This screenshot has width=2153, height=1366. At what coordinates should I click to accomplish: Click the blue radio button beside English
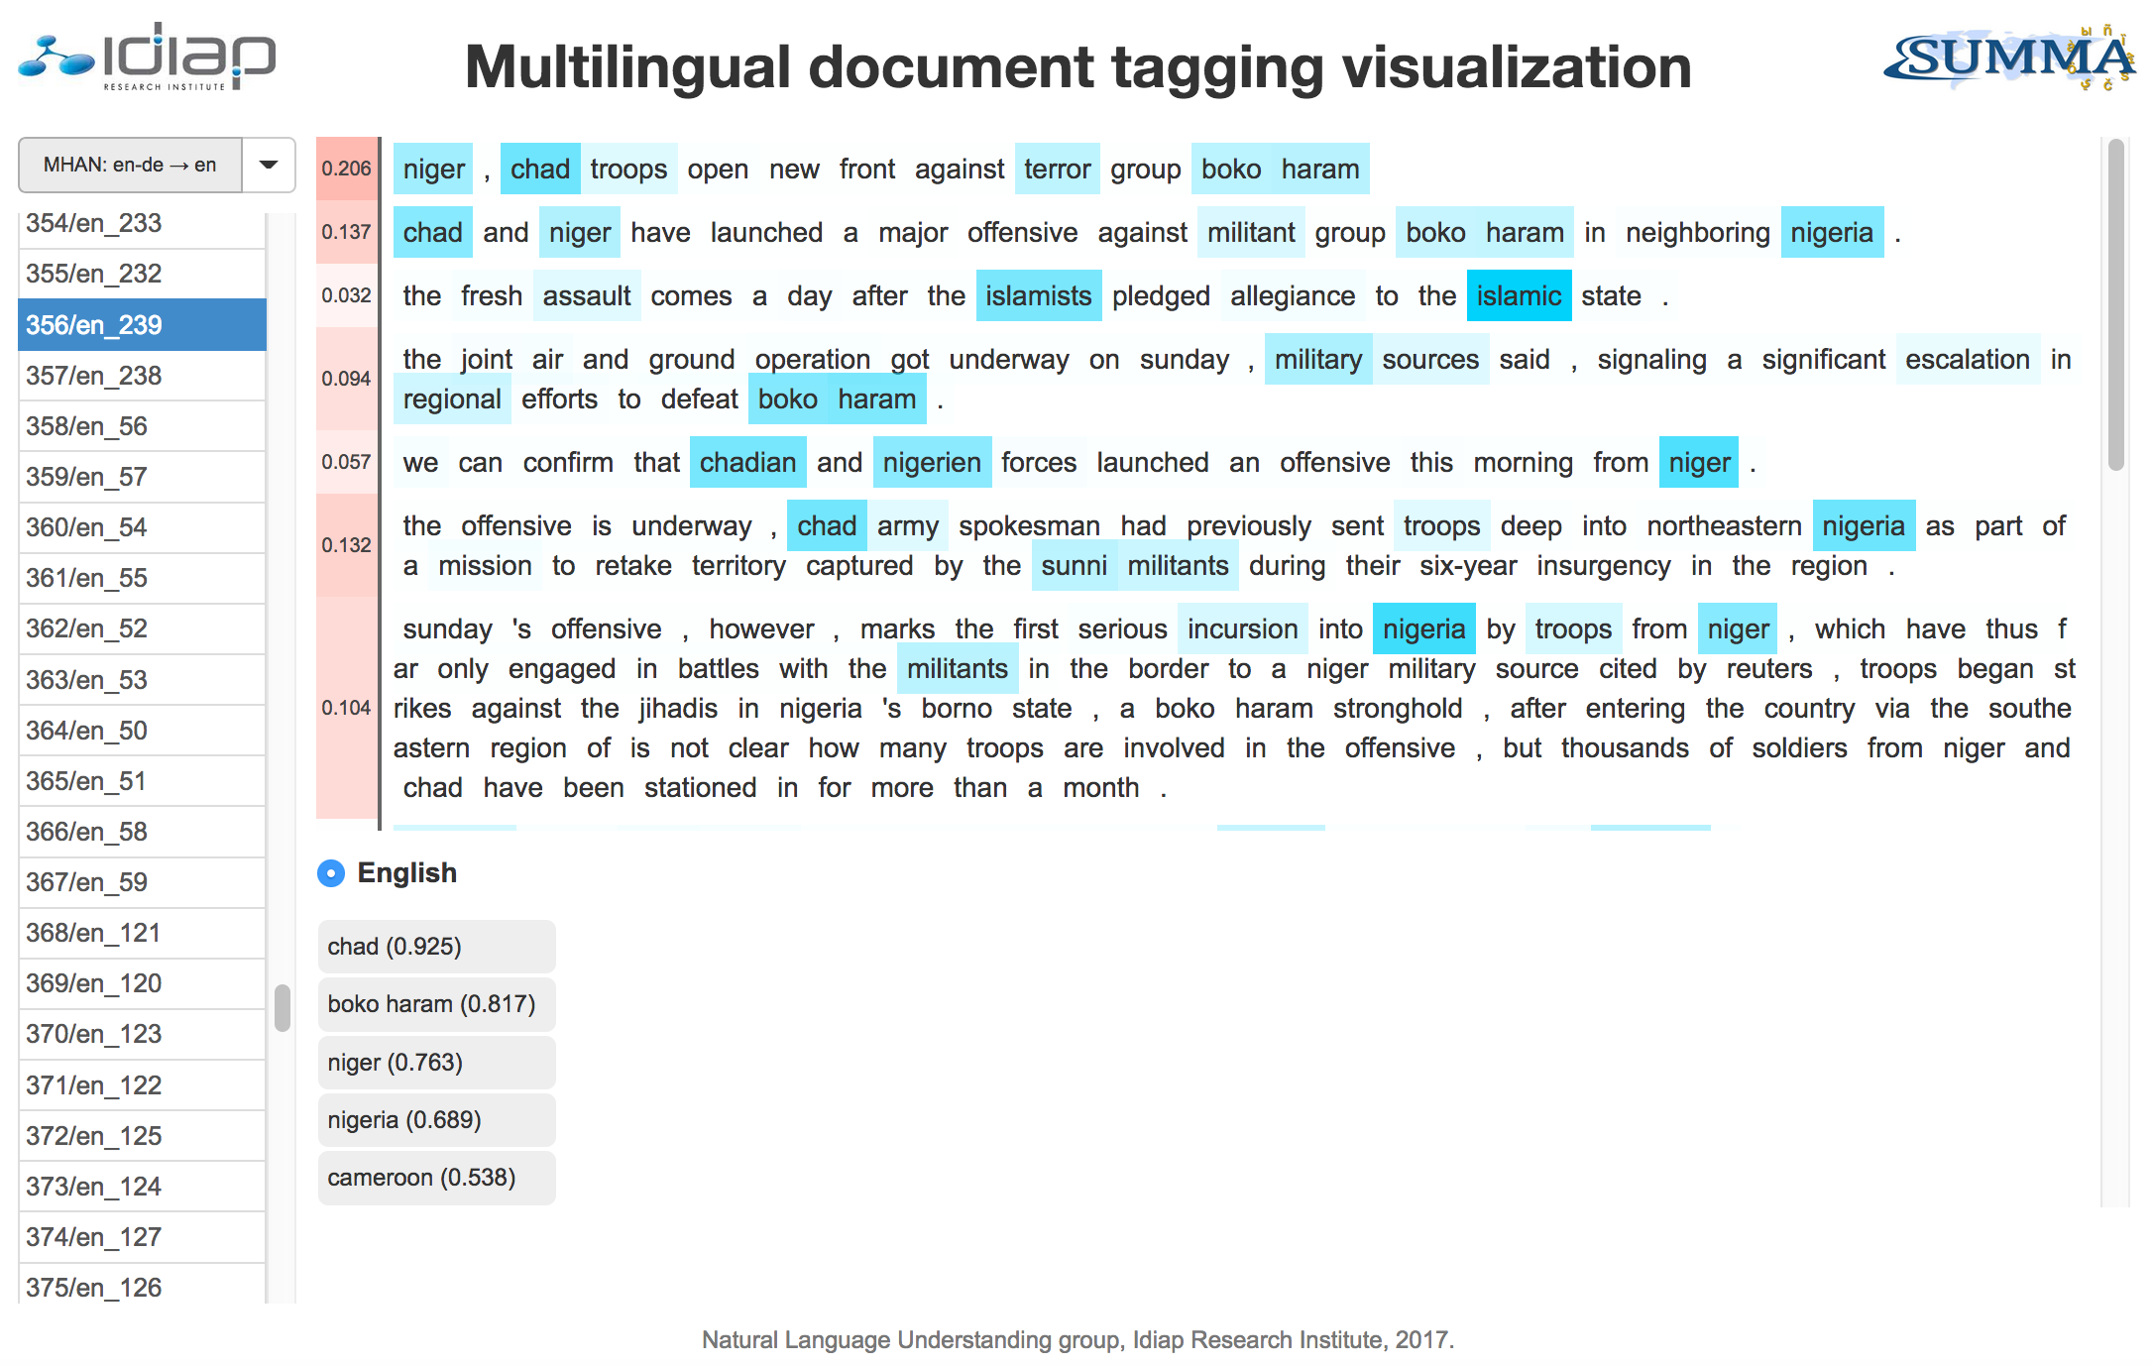coord(336,876)
